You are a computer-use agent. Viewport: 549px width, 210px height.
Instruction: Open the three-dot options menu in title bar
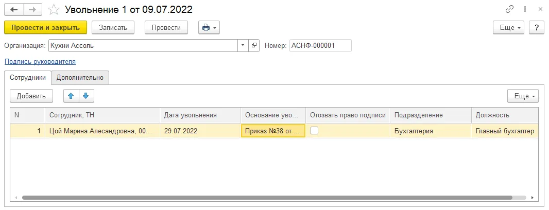[525, 9]
